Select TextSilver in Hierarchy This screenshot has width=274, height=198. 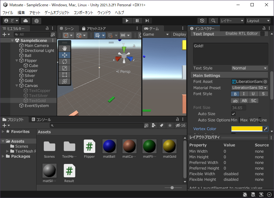pyautogui.click(x=38, y=96)
